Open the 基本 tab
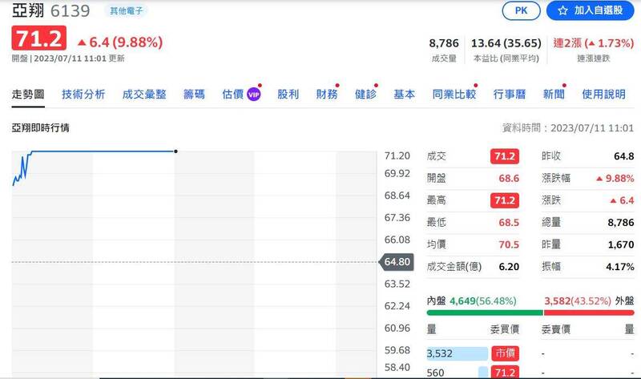 tap(405, 95)
